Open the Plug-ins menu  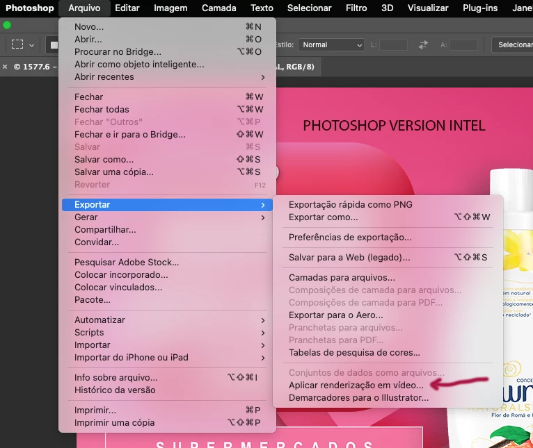[x=480, y=8]
